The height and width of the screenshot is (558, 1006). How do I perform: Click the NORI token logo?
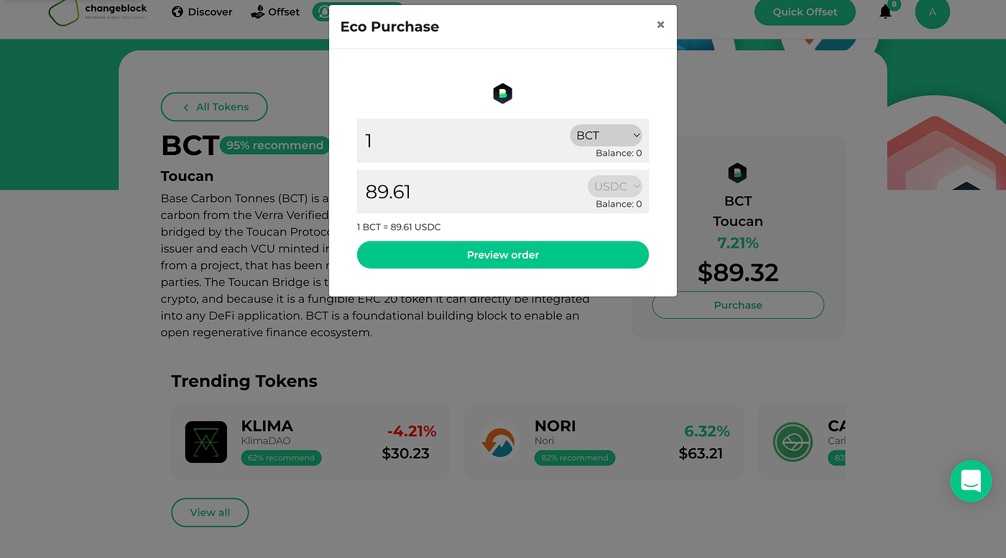tap(499, 442)
